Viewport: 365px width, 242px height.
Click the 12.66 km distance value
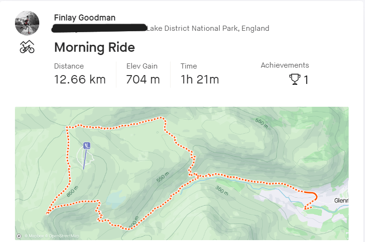[x=80, y=80]
